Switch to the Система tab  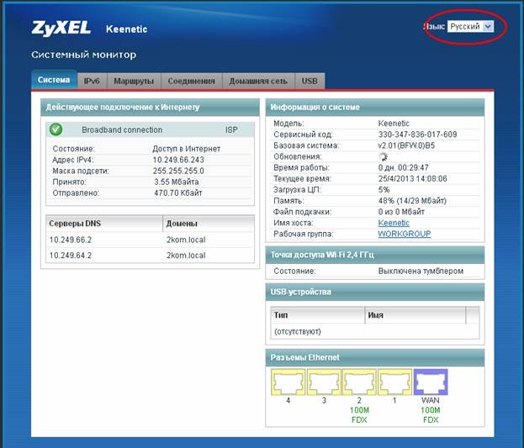(x=55, y=81)
